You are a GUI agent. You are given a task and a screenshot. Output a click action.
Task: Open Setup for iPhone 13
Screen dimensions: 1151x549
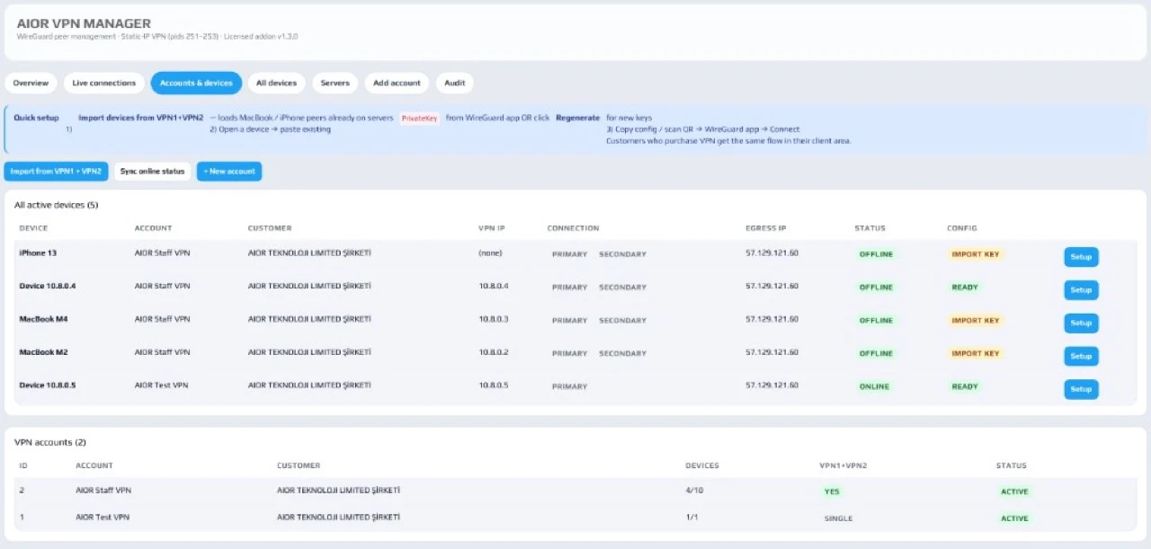tap(1081, 257)
